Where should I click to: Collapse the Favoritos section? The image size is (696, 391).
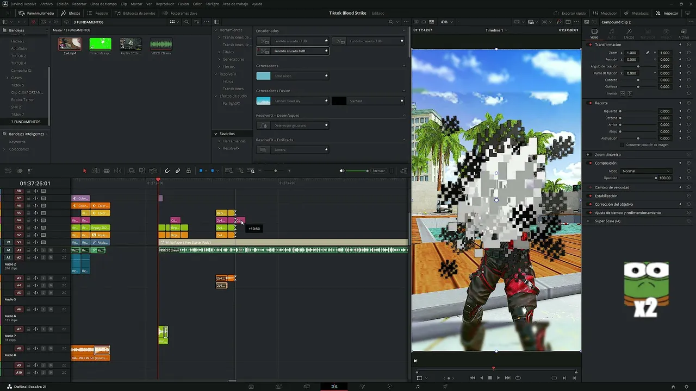216,134
